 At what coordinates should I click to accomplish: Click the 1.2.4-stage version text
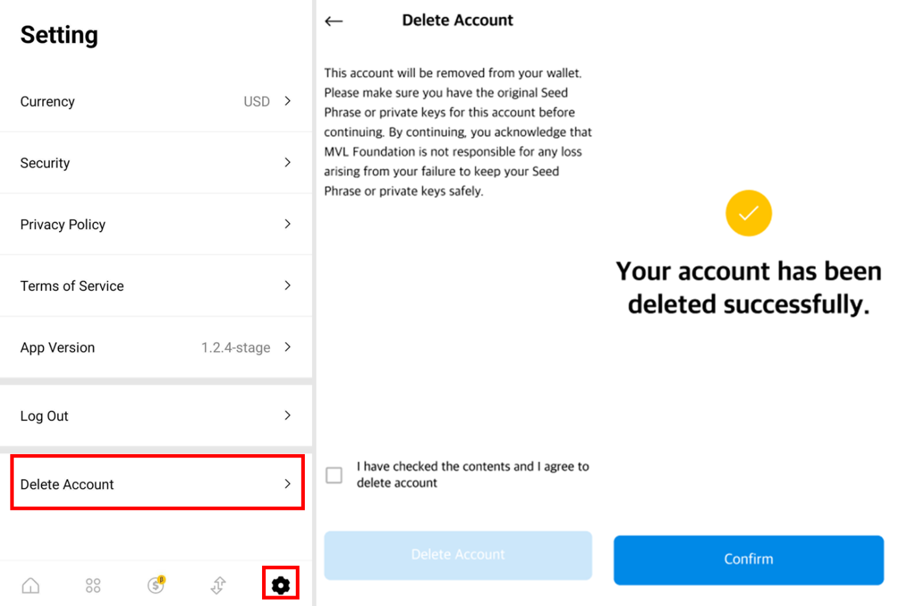tap(235, 348)
